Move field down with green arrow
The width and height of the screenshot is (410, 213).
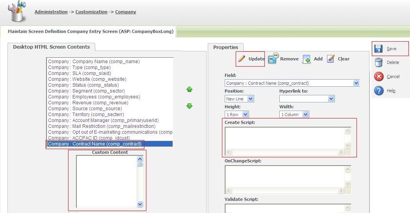(190, 106)
